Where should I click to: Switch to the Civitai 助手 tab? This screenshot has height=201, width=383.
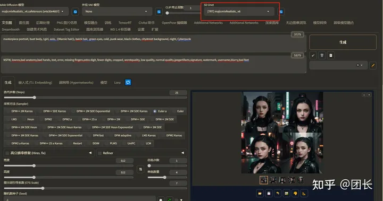[147, 23]
